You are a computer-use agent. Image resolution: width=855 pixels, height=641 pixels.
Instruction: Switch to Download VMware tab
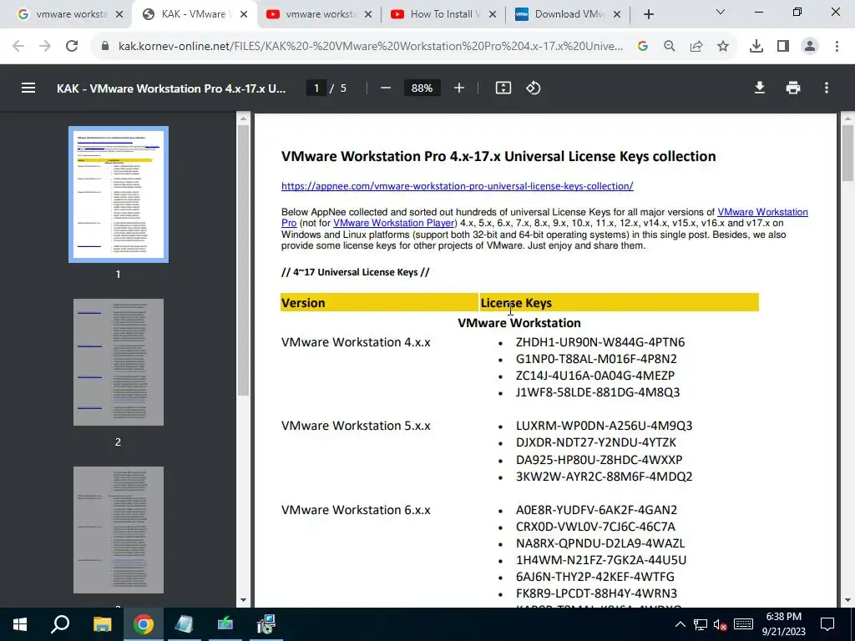(567, 14)
